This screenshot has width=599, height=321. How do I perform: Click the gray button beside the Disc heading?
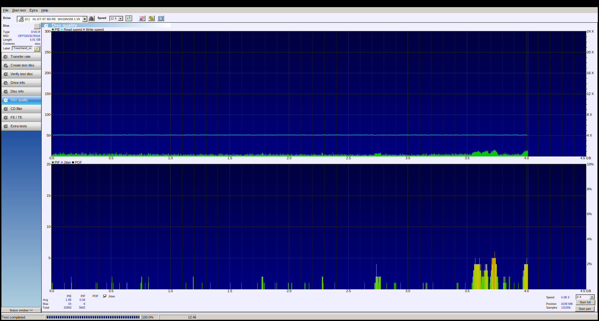tap(37, 26)
